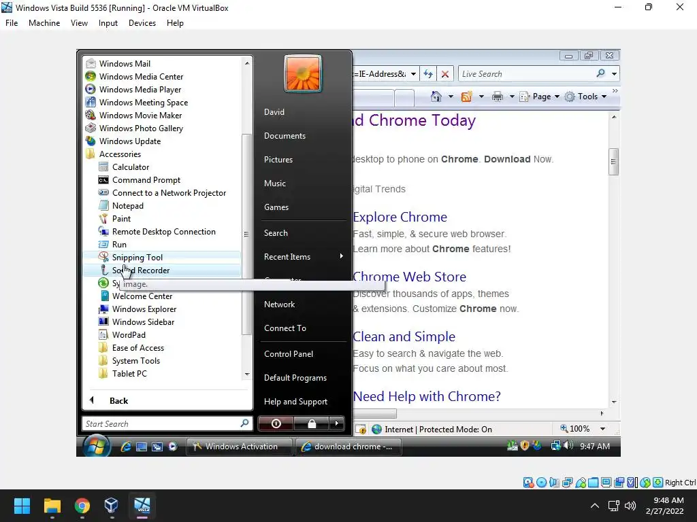This screenshot has height=522, width=697.
Task: Expand the Tablet PC folder
Action: point(129,373)
